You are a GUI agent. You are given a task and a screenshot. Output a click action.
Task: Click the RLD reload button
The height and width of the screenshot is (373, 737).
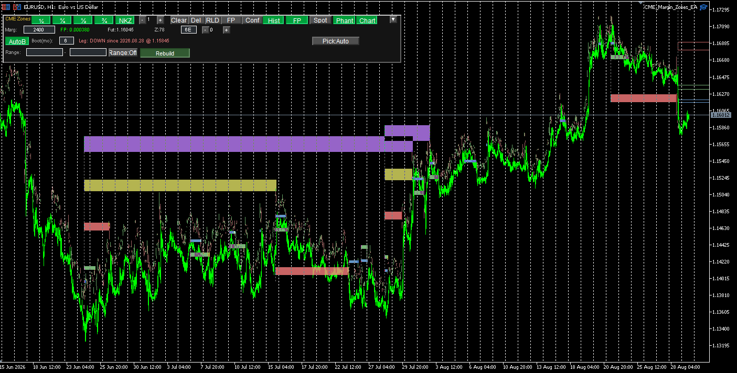(x=212, y=20)
